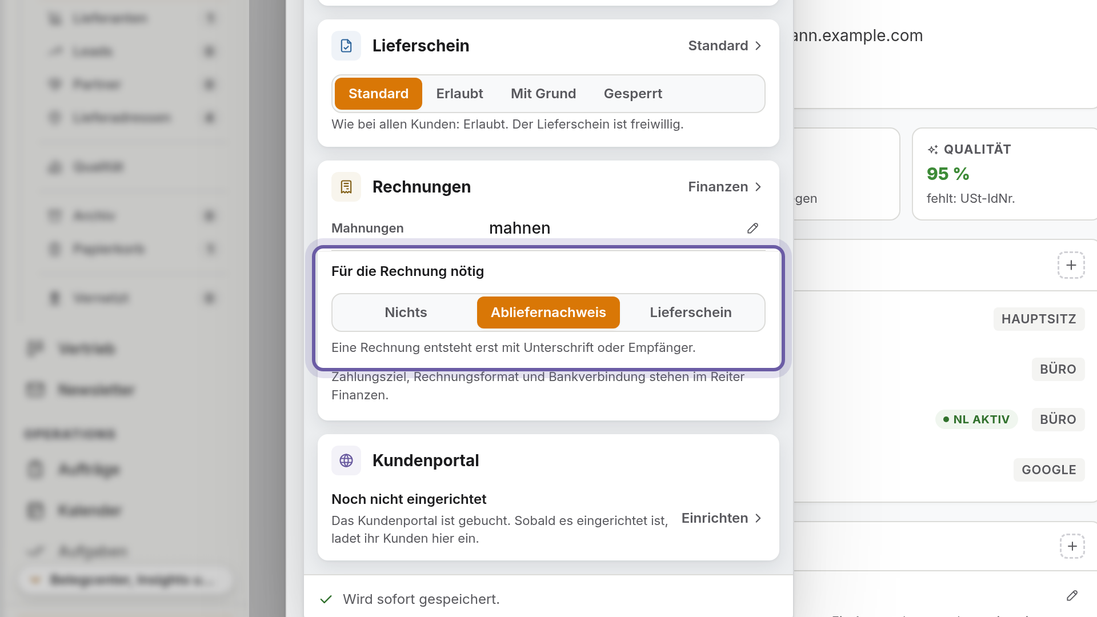Open the Finanzen link in Rechnungen header
This screenshot has height=617, width=1097.
(x=725, y=187)
